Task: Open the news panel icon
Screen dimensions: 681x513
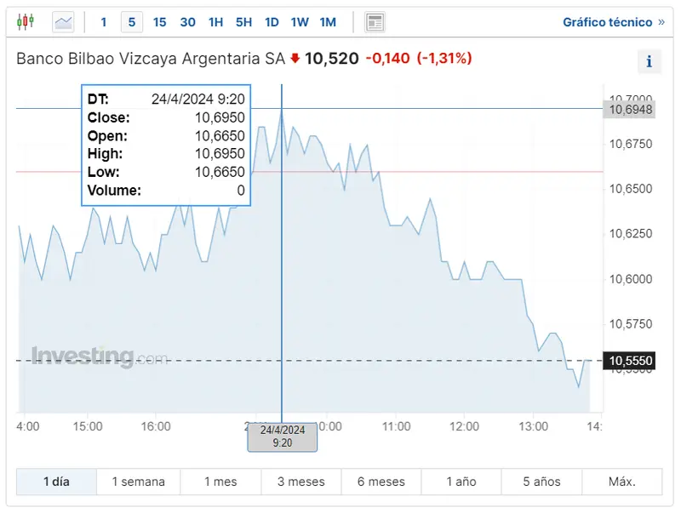Action: pyautogui.click(x=374, y=22)
